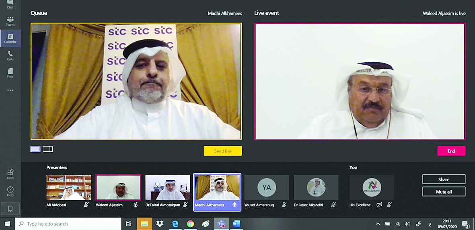Open the Teams section in sidebar
475x230 pixels.
(x=10, y=21)
